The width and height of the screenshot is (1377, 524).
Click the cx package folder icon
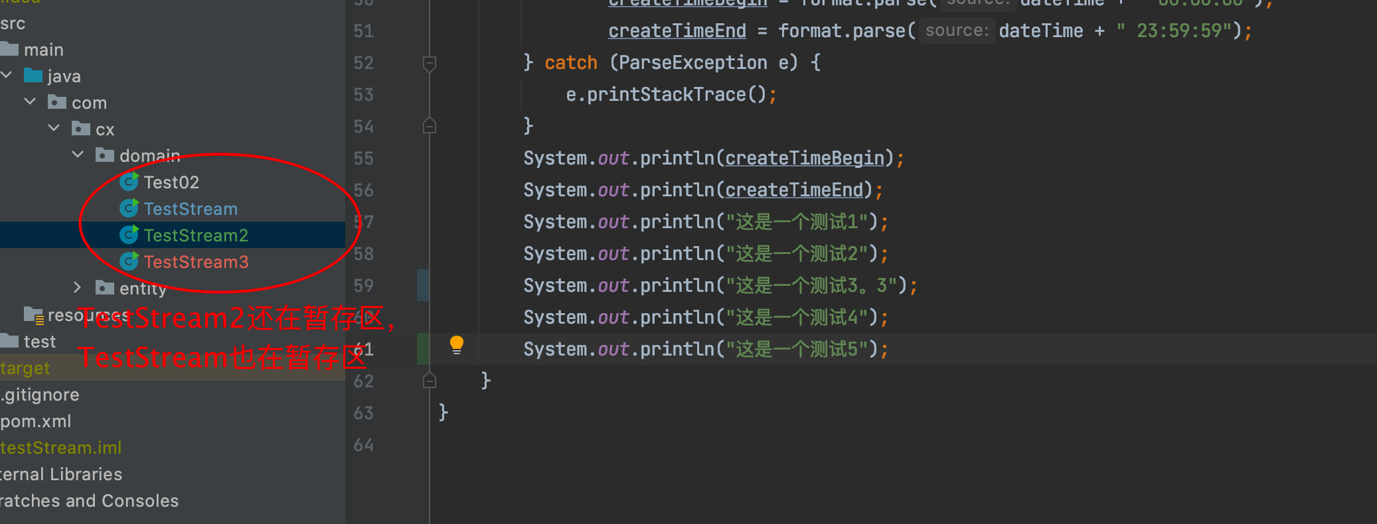pyautogui.click(x=81, y=128)
